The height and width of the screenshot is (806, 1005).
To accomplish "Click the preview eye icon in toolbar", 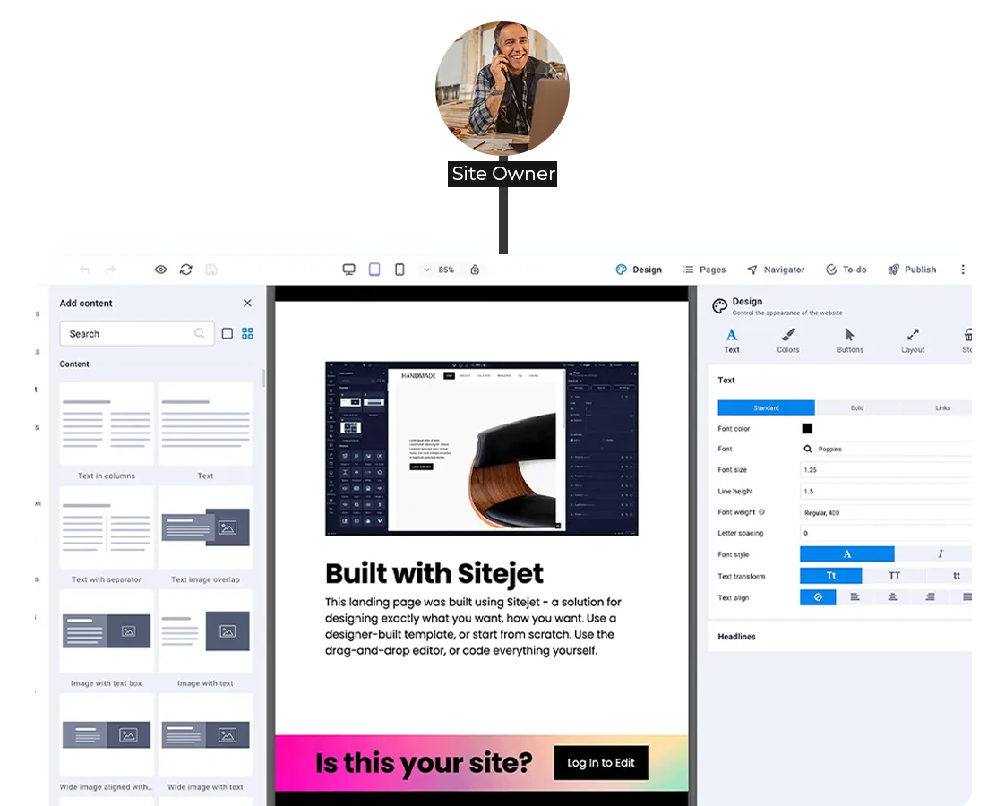I will pyautogui.click(x=161, y=270).
